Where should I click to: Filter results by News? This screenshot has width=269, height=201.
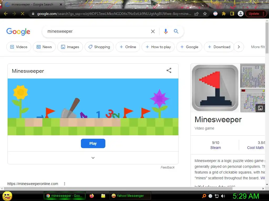44,47
